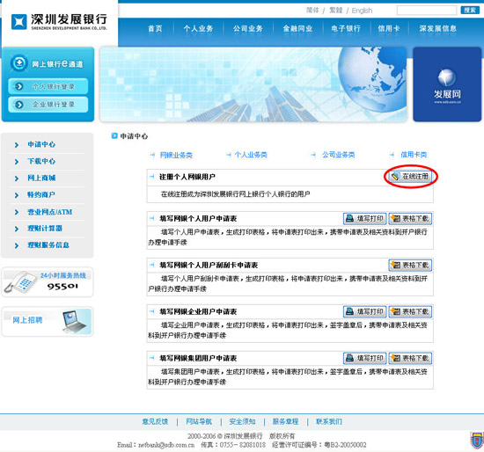Image resolution: width=484 pixels, height=452 pixels.
Task: Open the 电子银行 navigation menu
Action: point(346,29)
